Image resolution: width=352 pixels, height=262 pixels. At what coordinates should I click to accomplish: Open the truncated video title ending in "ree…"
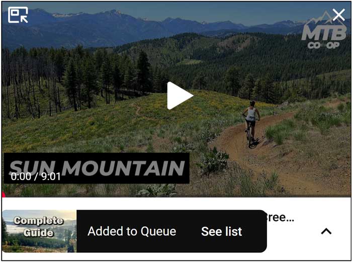(281, 217)
